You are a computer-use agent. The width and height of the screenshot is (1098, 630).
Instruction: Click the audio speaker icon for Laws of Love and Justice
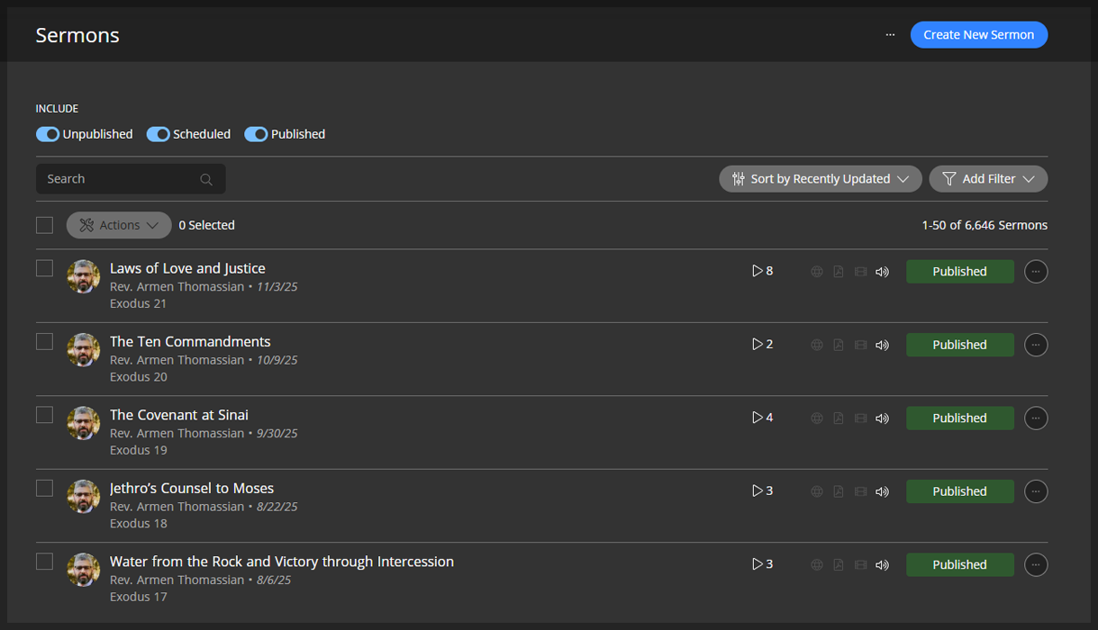click(x=882, y=272)
